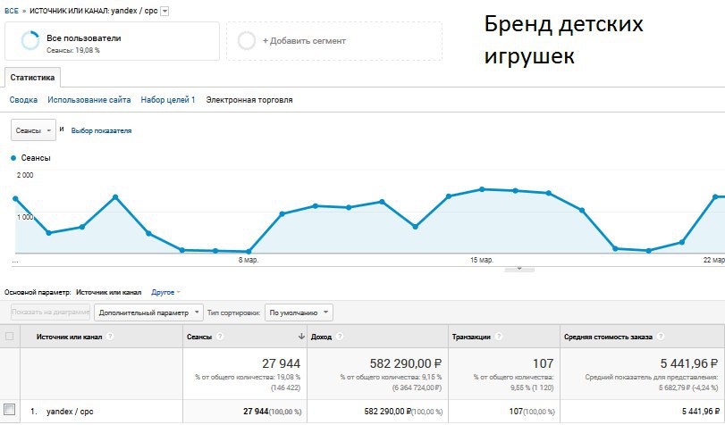
Task: Open the Набор целей 1 metric group
Action: point(168,100)
